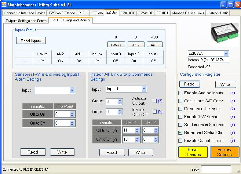
Task: Click the Read Inputs button
Action: coord(31,41)
